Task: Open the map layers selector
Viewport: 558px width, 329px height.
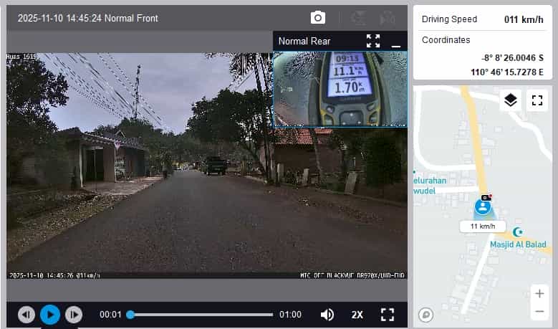Action: pyautogui.click(x=510, y=100)
